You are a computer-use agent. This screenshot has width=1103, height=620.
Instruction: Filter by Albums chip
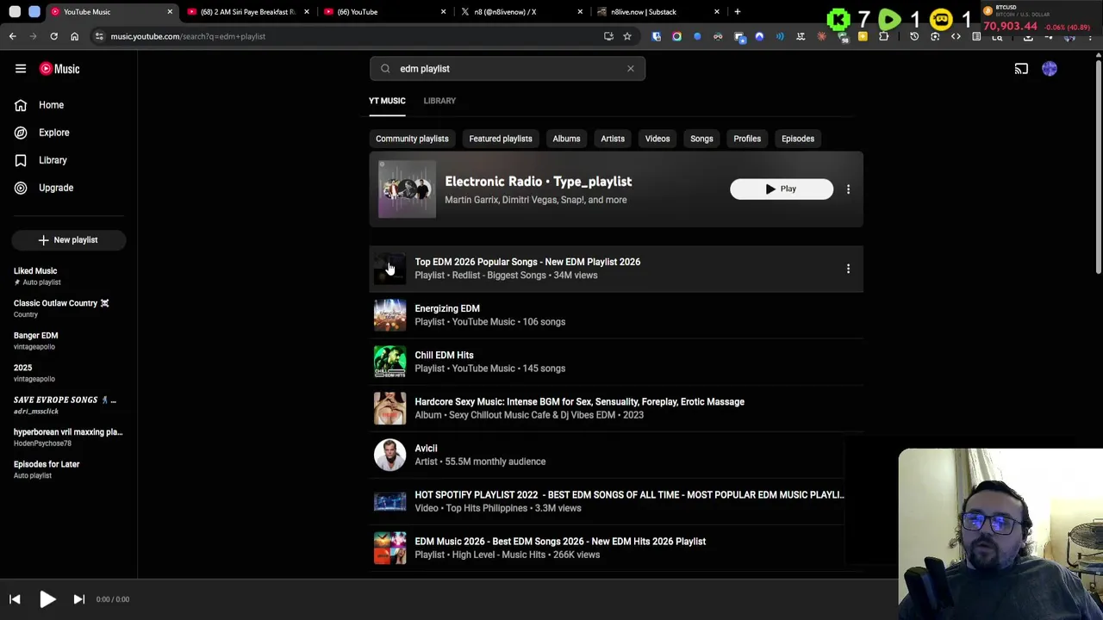pyautogui.click(x=566, y=139)
